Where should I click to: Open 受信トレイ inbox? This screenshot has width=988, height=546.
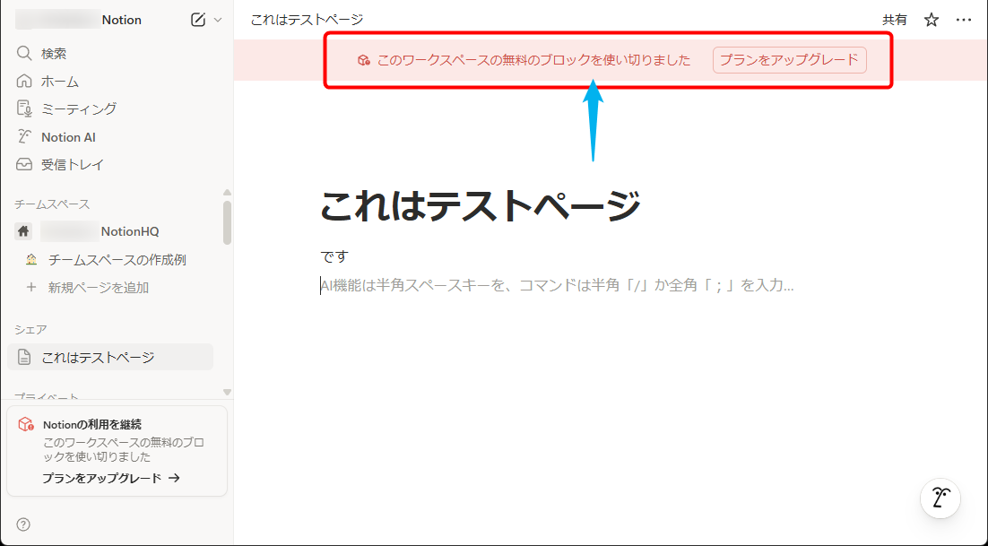73,165
